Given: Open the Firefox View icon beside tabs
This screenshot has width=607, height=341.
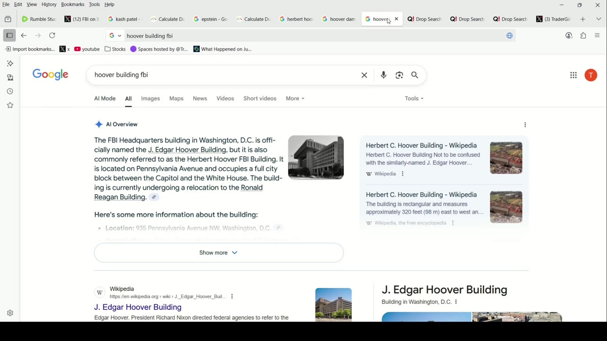Looking at the screenshot, I should [x=8, y=19].
